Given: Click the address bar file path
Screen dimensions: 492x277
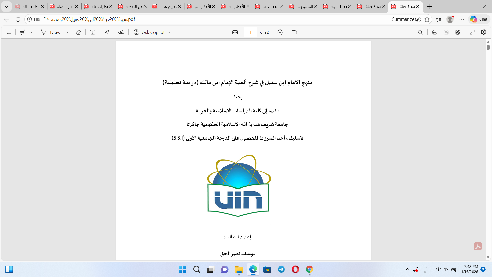Looking at the screenshot, I should point(89,19).
